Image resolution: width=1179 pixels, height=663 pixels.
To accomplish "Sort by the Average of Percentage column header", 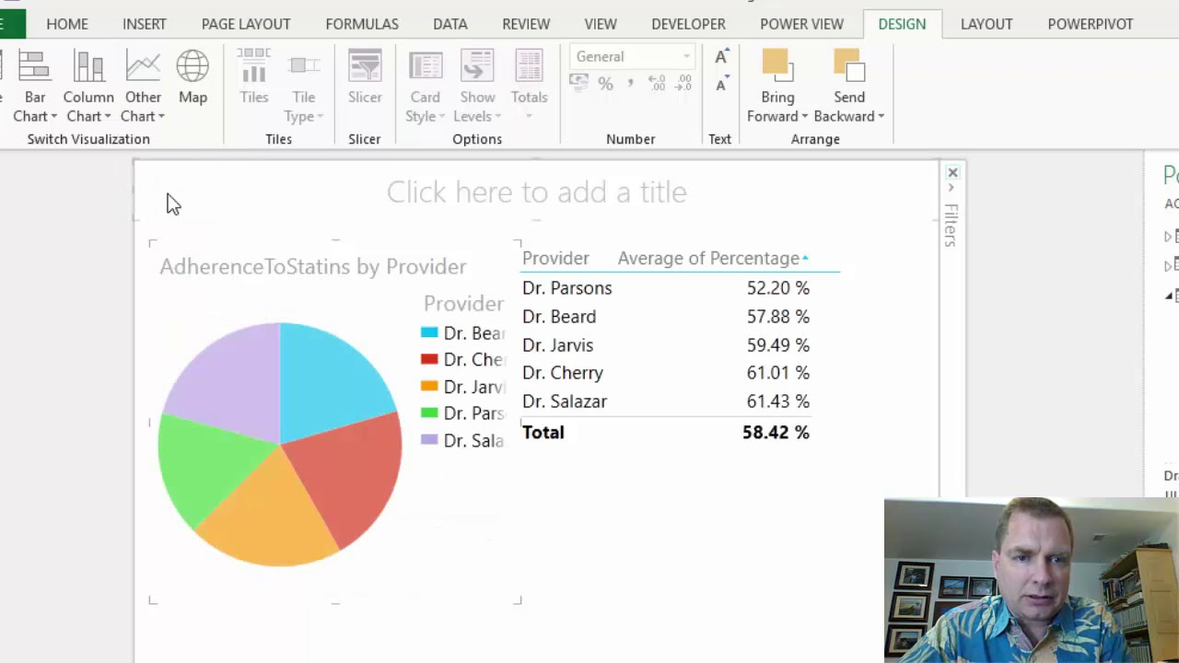I will pyautogui.click(x=707, y=258).
